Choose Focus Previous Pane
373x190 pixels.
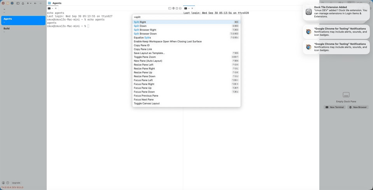tap(186, 96)
